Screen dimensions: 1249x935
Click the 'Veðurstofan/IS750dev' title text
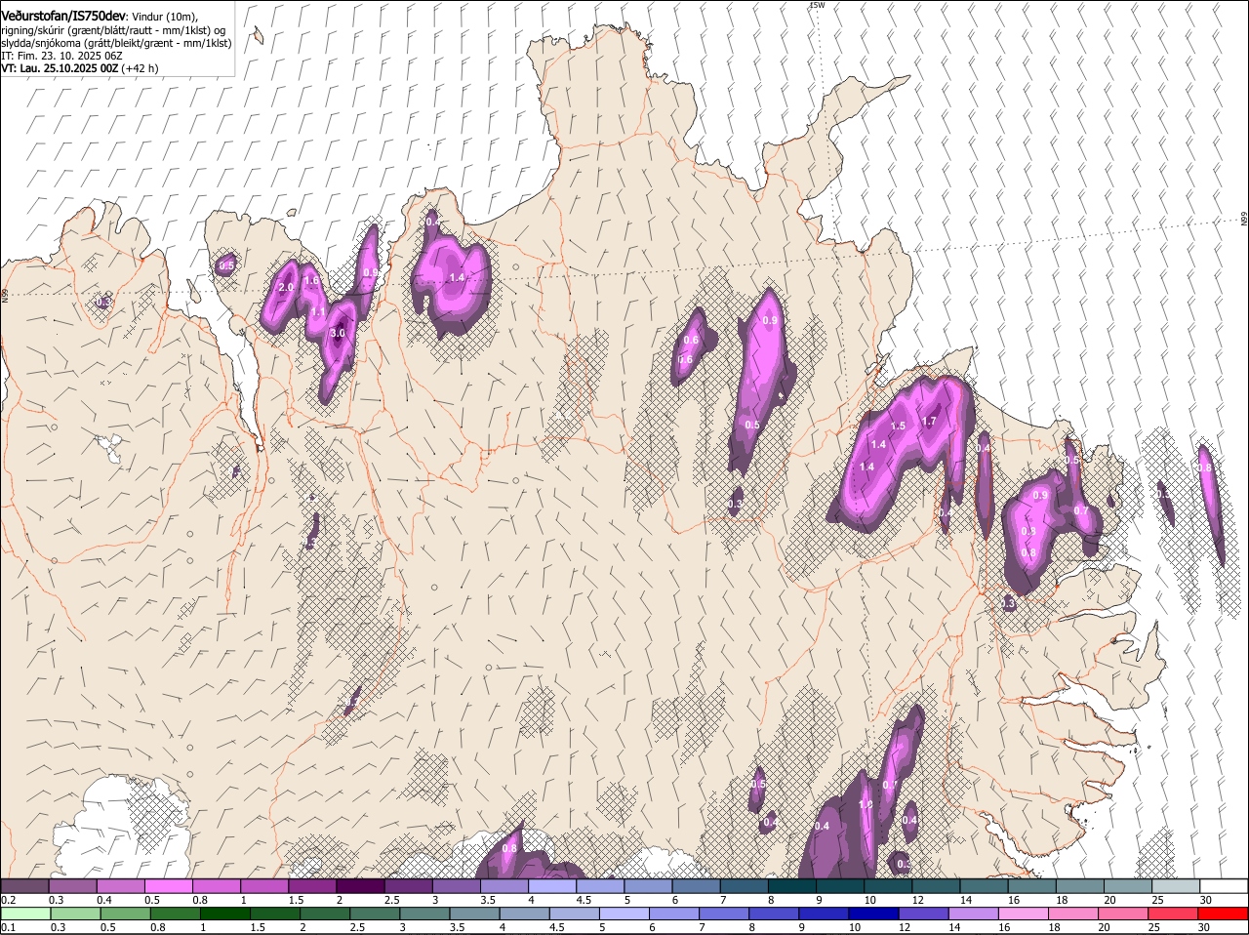click(x=63, y=17)
